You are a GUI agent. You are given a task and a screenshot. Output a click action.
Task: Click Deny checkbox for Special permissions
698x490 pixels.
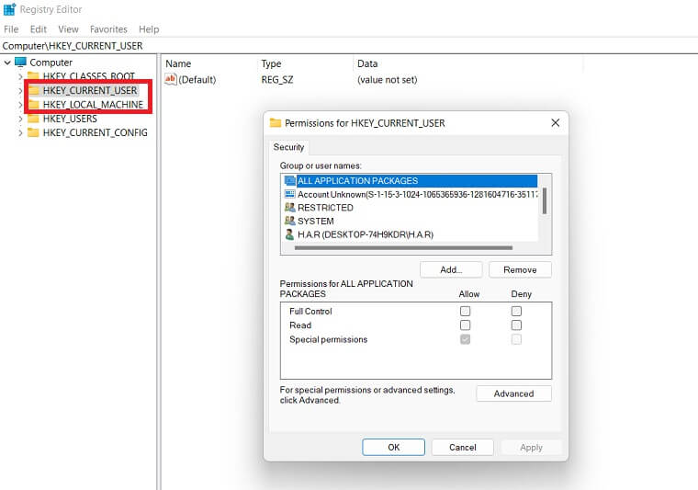click(516, 339)
